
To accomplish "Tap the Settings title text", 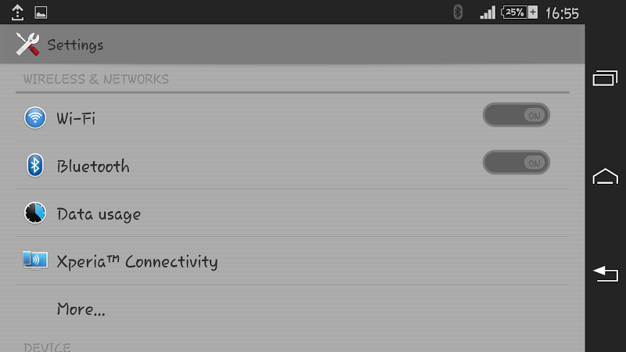I will 75,45.
